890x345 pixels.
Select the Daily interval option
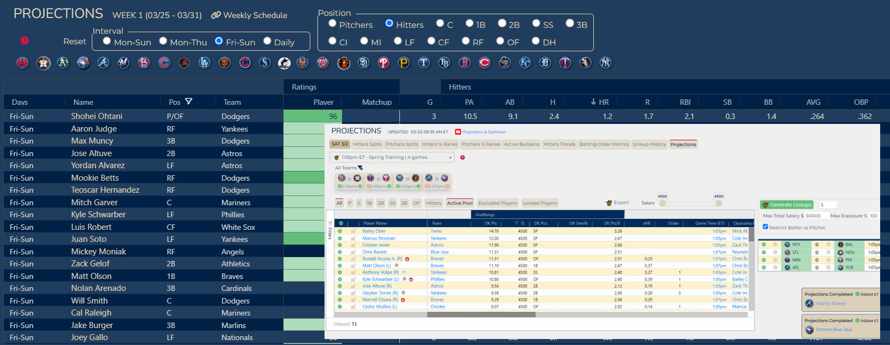click(267, 41)
